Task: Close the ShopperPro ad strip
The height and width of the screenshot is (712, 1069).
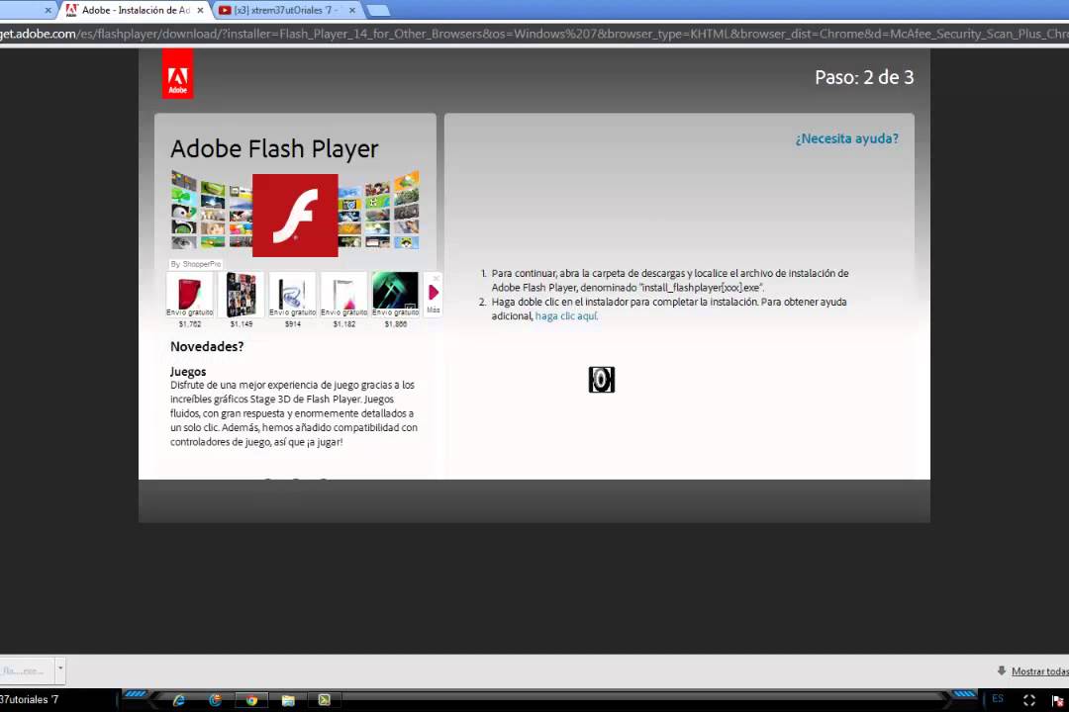Action: tap(437, 277)
